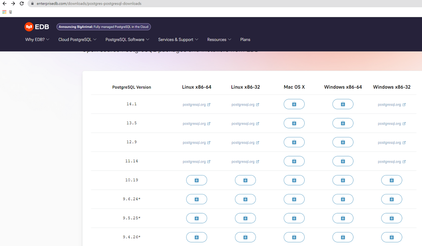Select the Linux x86-64 column header

click(x=196, y=87)
